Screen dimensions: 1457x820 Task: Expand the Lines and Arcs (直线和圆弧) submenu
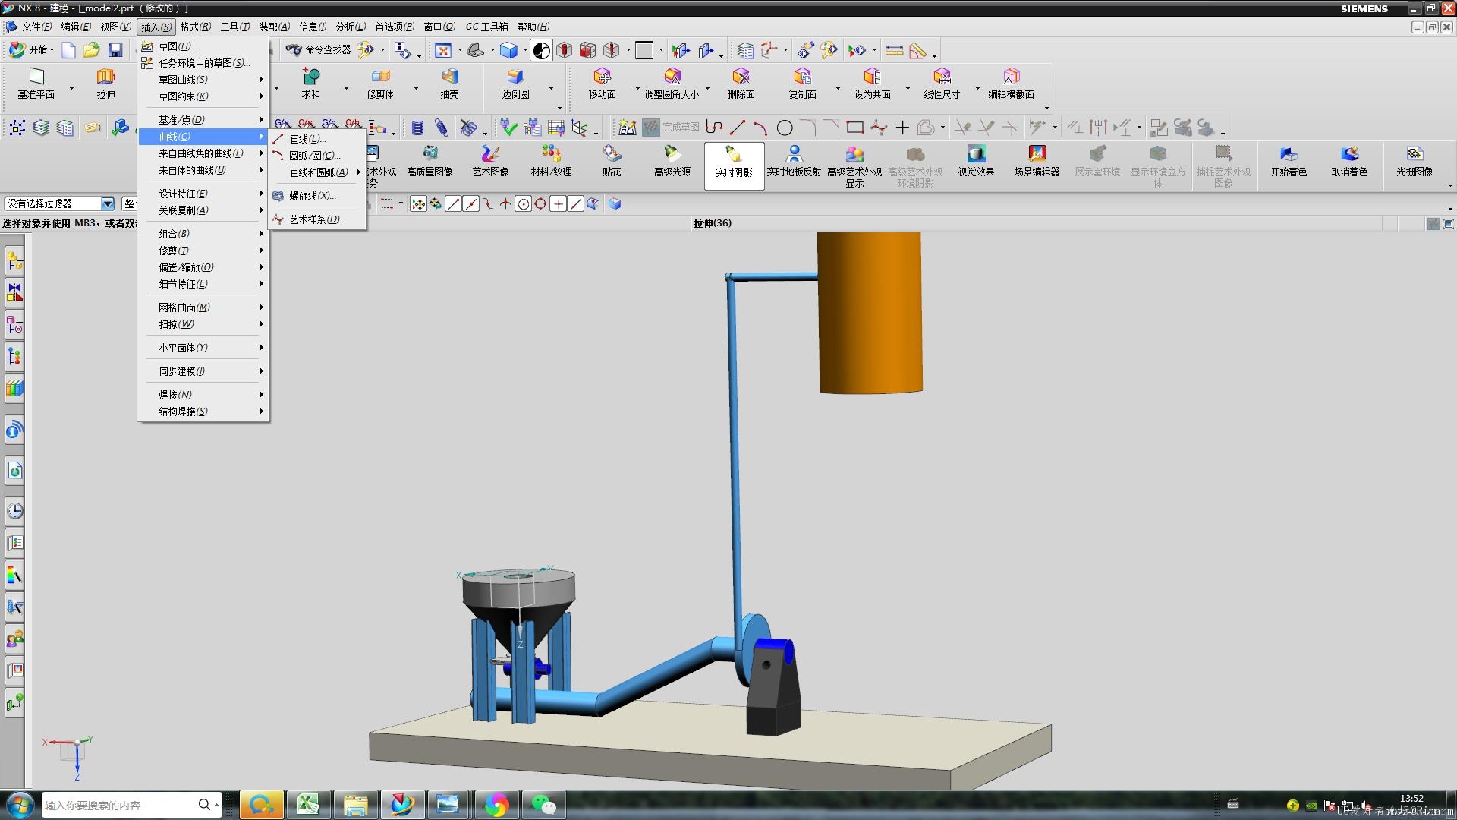pos(317,172)
